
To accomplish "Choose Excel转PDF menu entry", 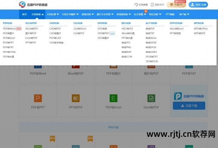I will click(31, 38).
